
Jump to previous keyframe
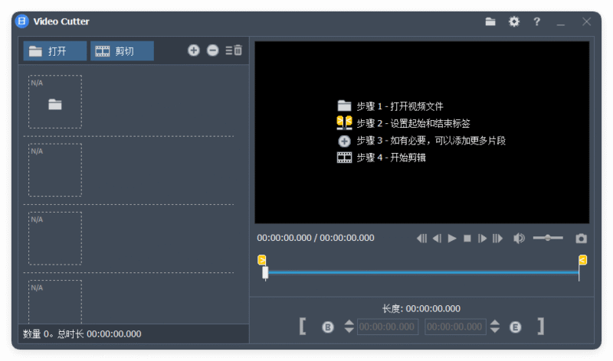(422, 239)
